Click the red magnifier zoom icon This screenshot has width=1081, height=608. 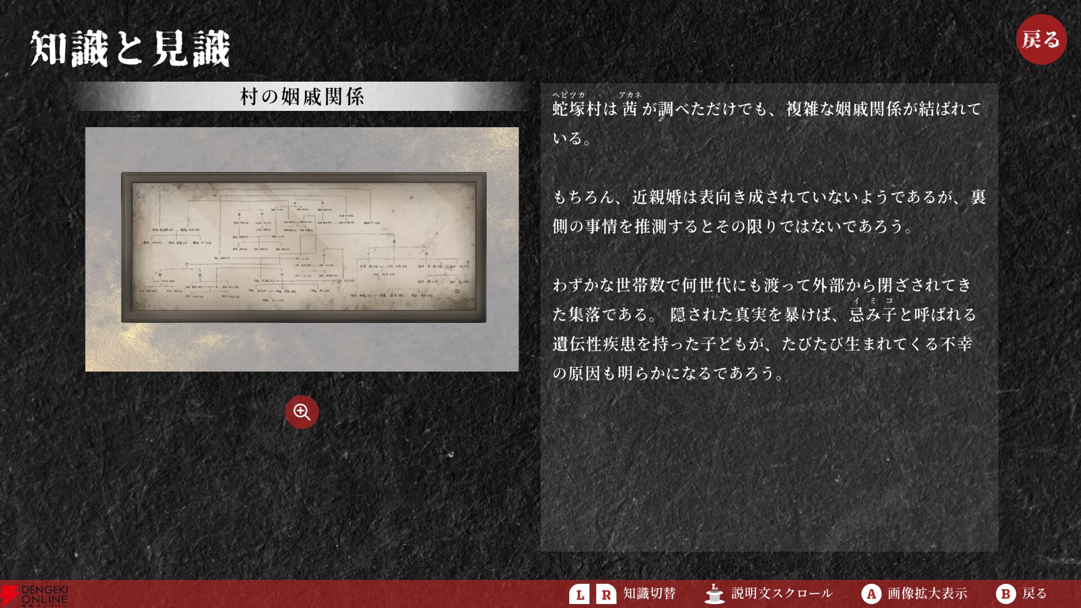point(302,412)
